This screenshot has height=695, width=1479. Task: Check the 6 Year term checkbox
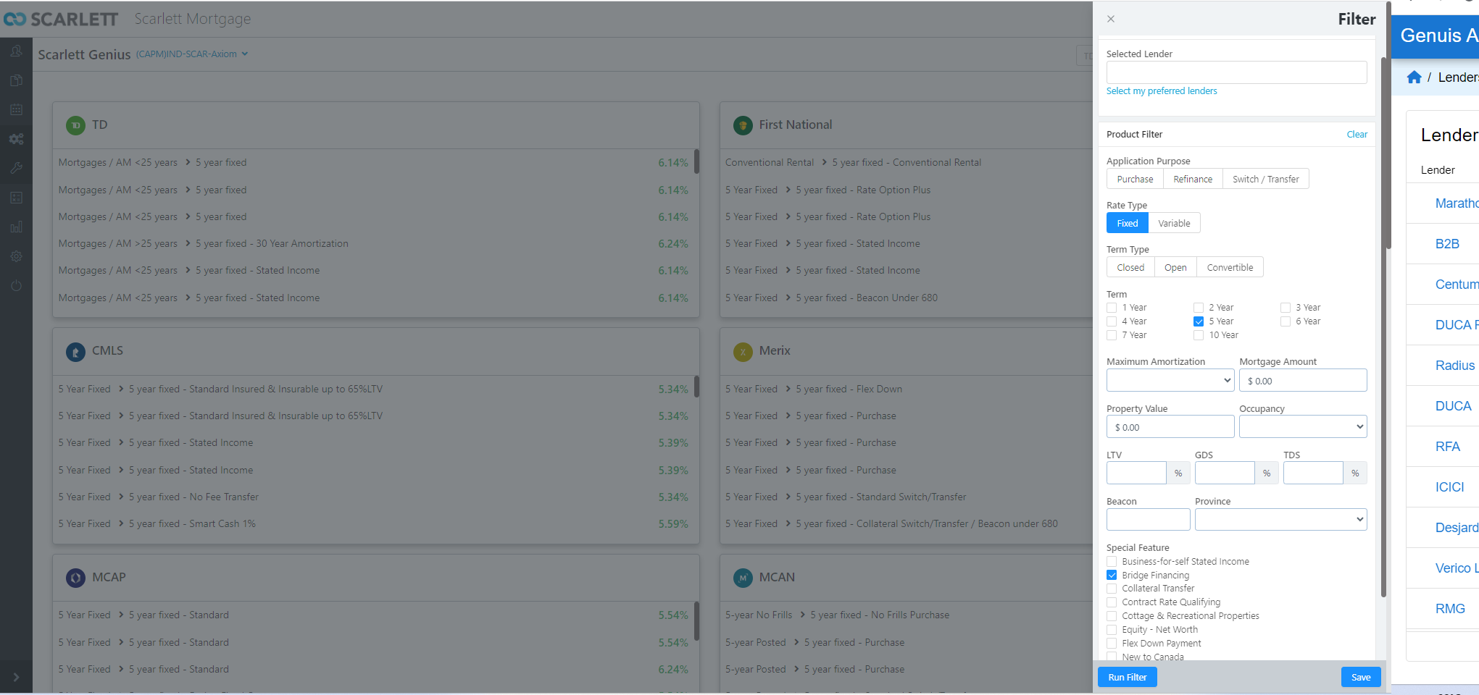(x=1286, y=321)
